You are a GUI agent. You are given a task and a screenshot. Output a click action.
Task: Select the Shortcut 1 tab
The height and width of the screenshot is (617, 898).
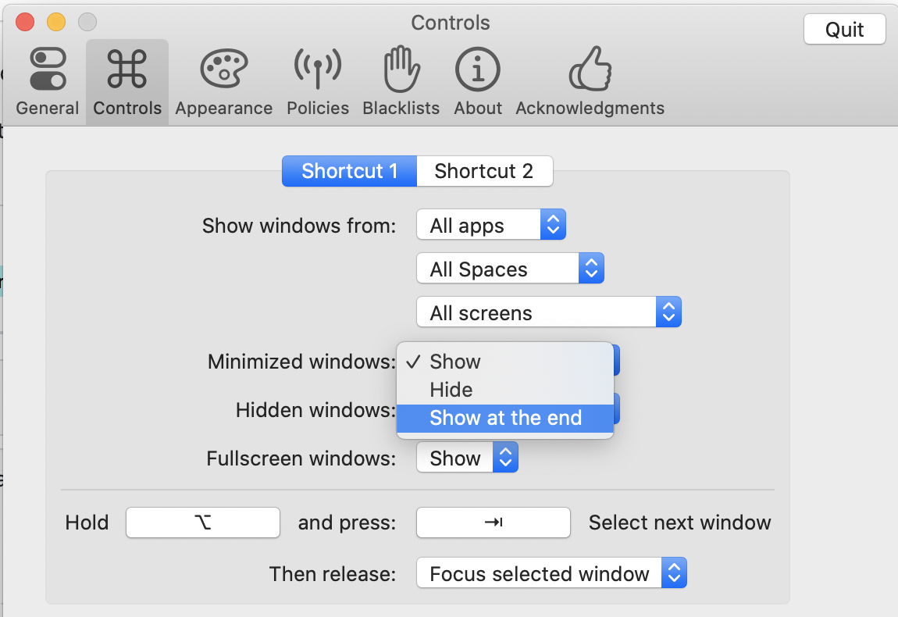[348, 171]
